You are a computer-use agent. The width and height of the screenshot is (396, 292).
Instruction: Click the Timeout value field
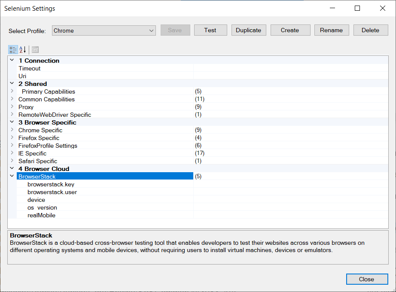(x=291, y=68)
